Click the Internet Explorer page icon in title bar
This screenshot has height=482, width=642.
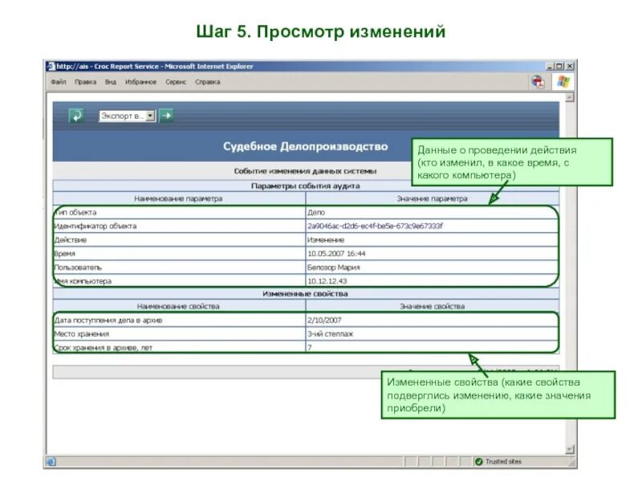point(51,67)
